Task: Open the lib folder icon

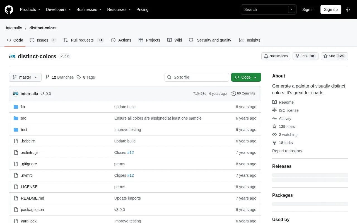Action: (x=16, y=107)
